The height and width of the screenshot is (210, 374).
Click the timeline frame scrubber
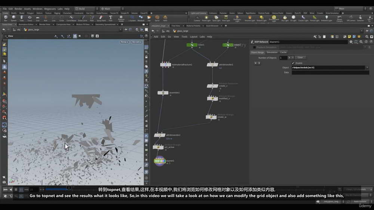point(69,188)
